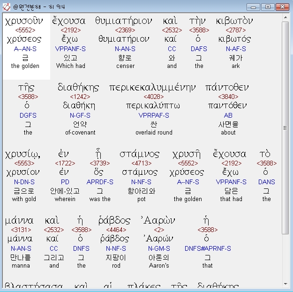
Task: Click the scrollbar down arrow
Action: tap(285, 284)
